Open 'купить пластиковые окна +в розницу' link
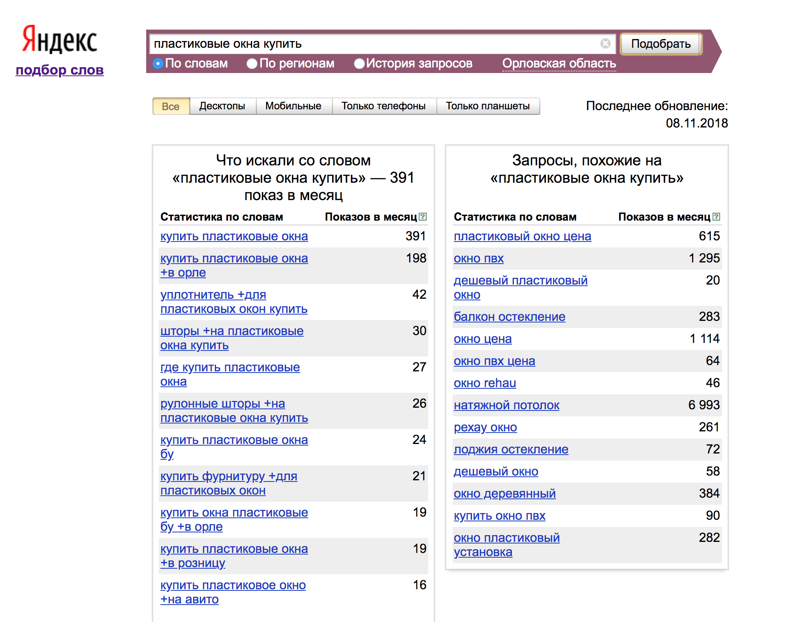 pyautogui.click(x=234, y=556)
